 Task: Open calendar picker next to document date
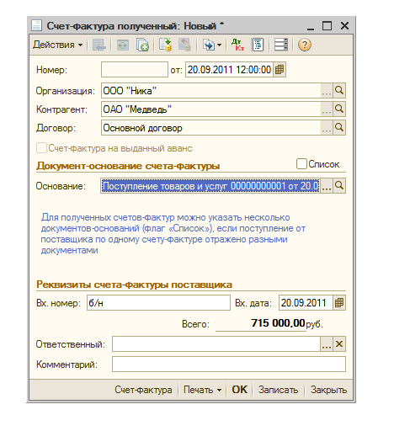[280, 70]
